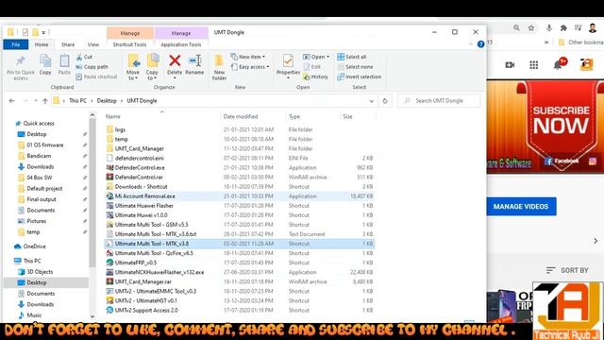Click Desktop in address breadcrumb
The width and height of the screenshot is (604, 340).
point(107,101)
